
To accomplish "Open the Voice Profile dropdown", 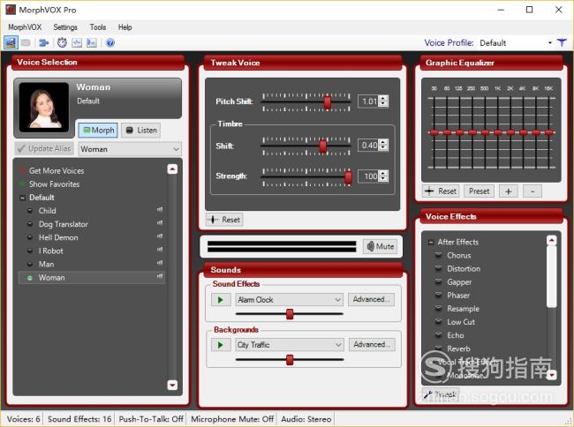I will click(x=550, y=42).
